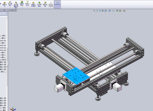The width and height of the screenshot is (153, 111).
Task: Click the panel splitter handle beside the tree
Action: click(9, 63)
